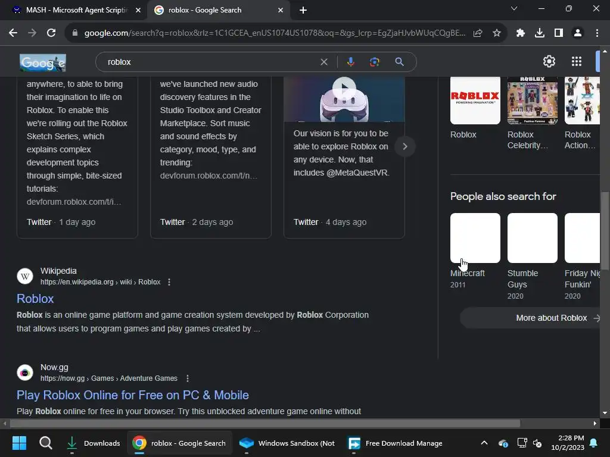Open Downloads in the taskbar
Viewport: 610px width, 457px height.
coord(94,443)
